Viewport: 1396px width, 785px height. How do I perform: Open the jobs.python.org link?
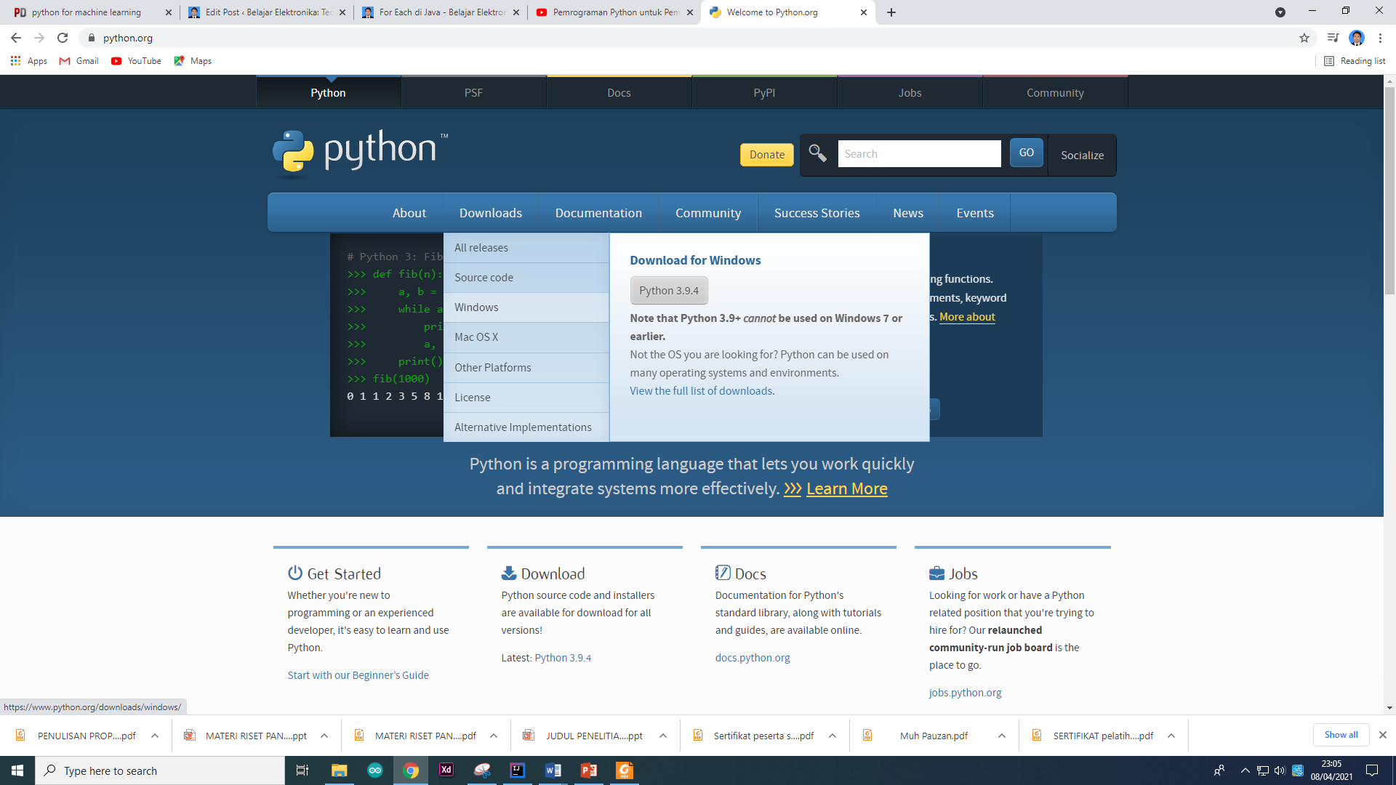965,693
